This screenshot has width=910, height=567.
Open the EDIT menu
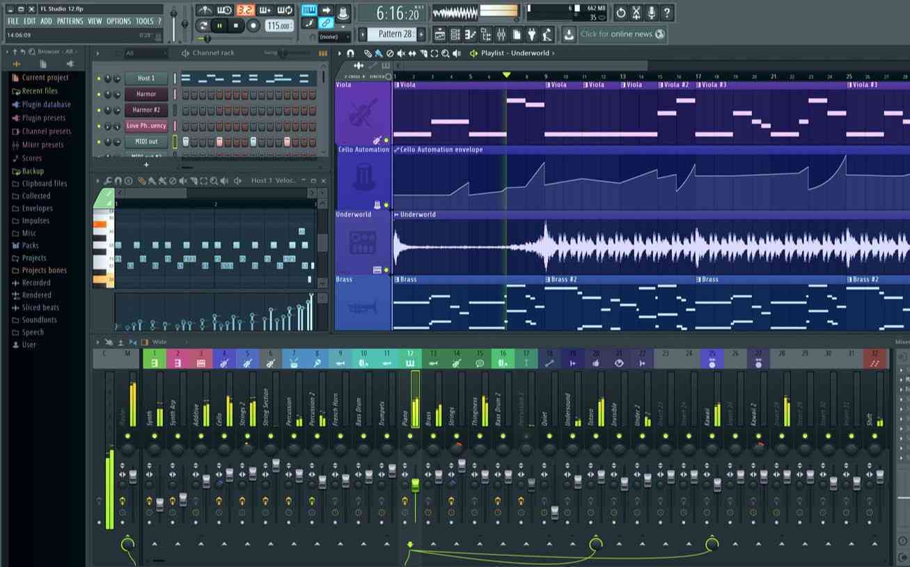click(x=29, y=21)
